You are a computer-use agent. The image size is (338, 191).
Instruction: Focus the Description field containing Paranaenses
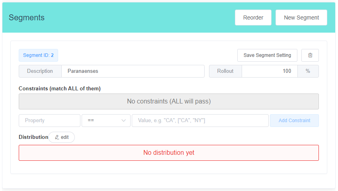pos(133,71)
